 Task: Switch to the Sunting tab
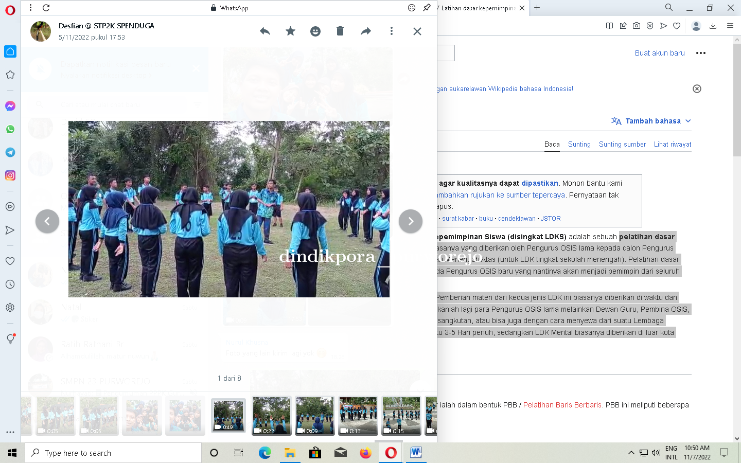click(579, 145)
